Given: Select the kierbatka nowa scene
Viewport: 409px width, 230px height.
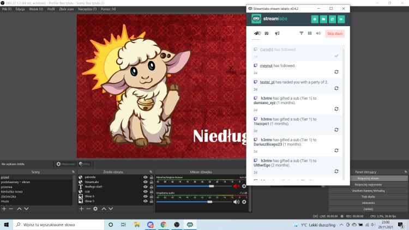Looking at the screenshot, I should pos(13,191).
